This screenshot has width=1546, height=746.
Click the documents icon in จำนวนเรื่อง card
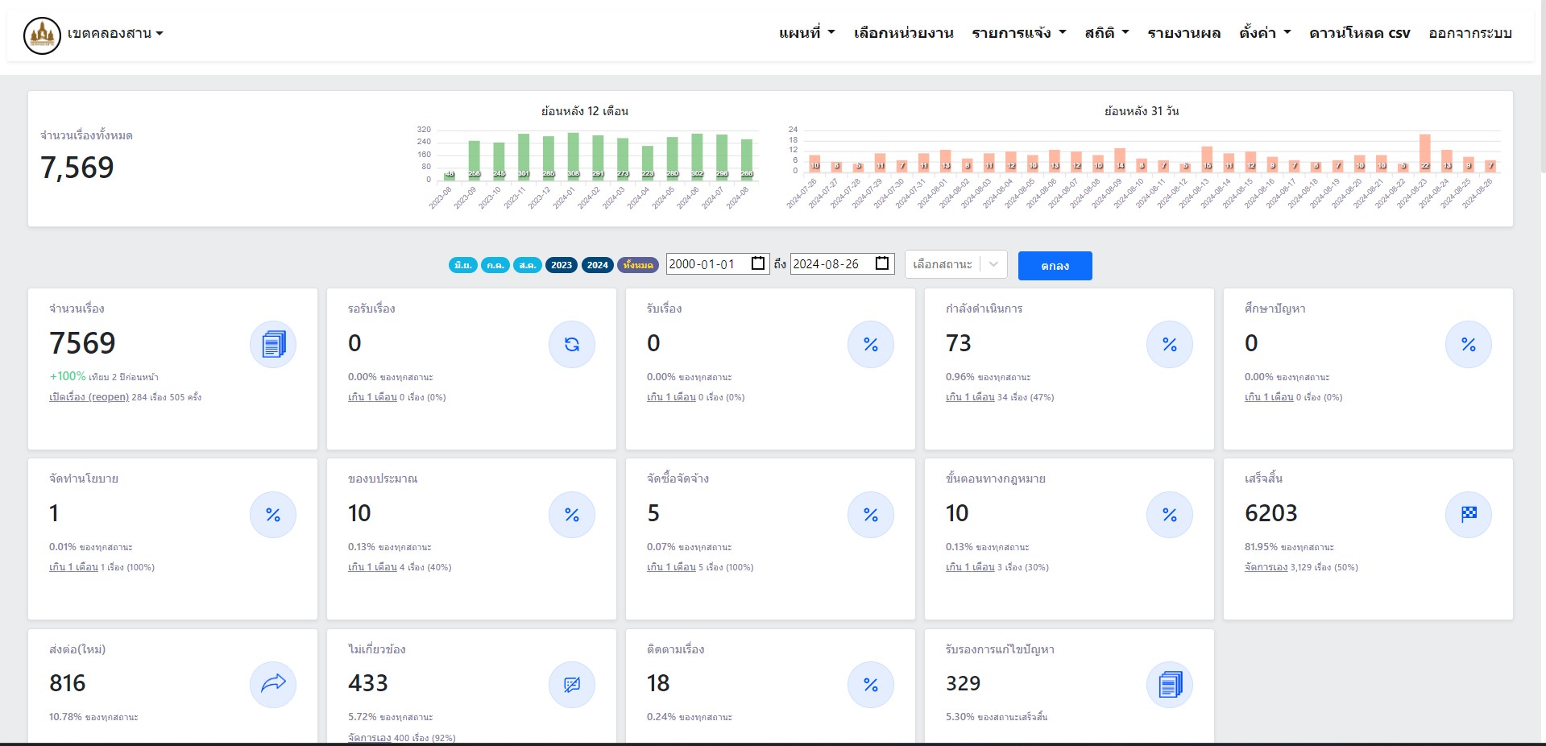point(273,345)
